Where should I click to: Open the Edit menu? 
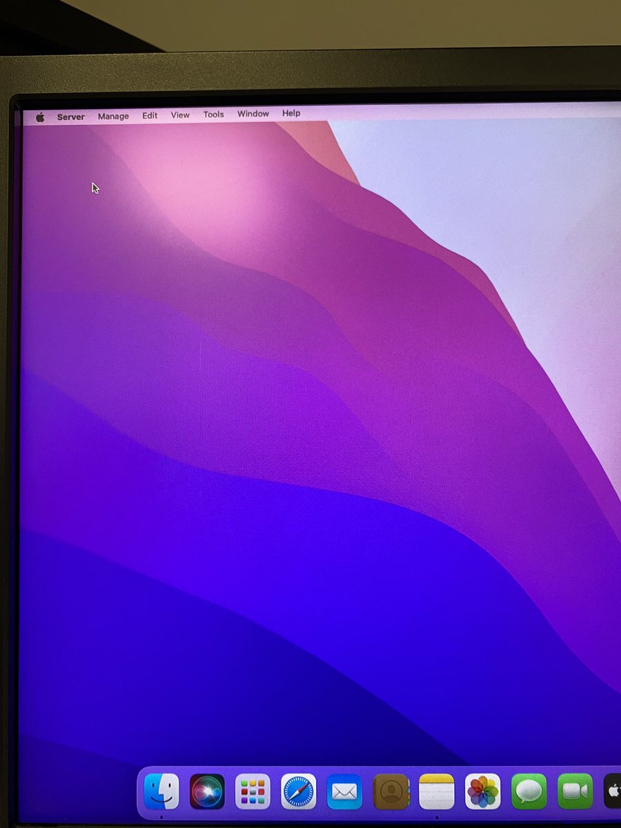coord(150,115)
